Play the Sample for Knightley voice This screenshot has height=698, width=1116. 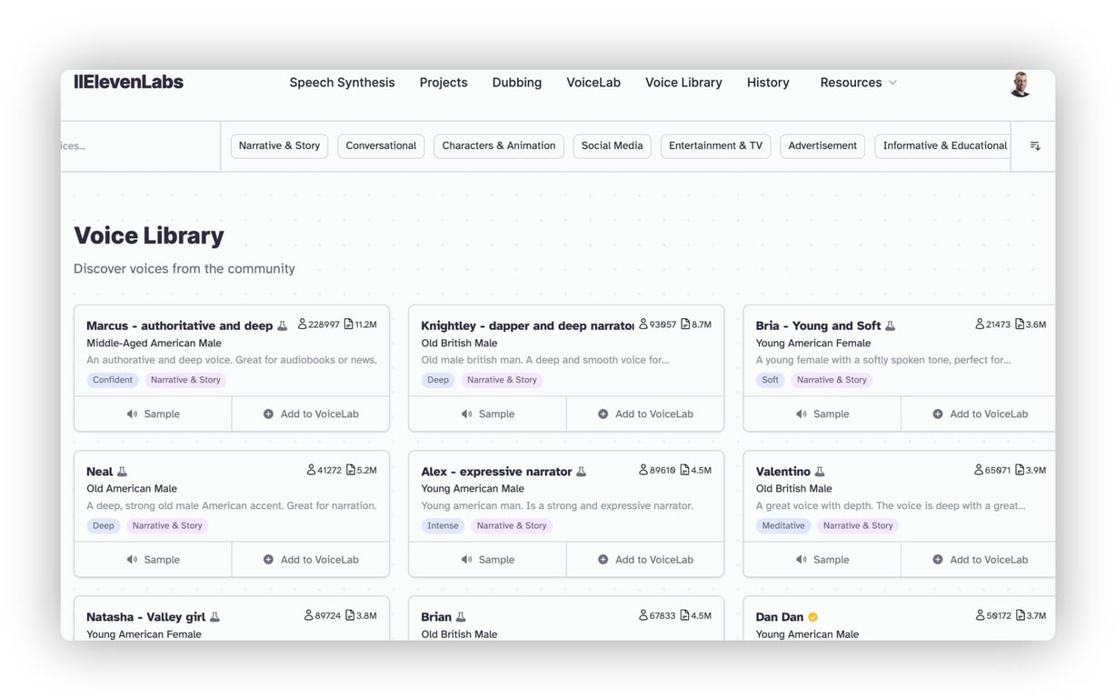[487, 414]
